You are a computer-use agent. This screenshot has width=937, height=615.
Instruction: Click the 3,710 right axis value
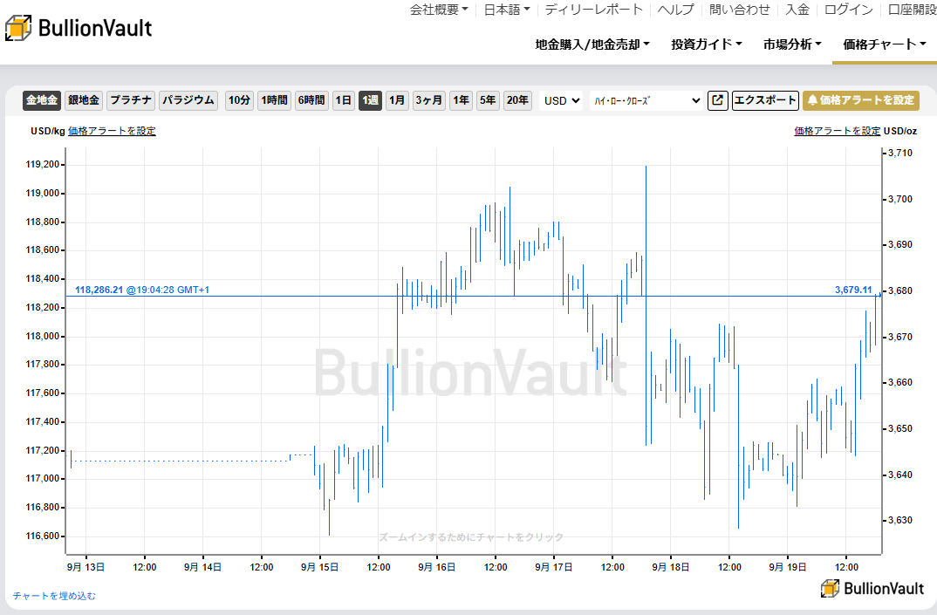coord(900,153)
